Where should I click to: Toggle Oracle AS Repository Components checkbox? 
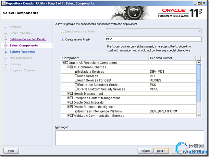point(67,63)
